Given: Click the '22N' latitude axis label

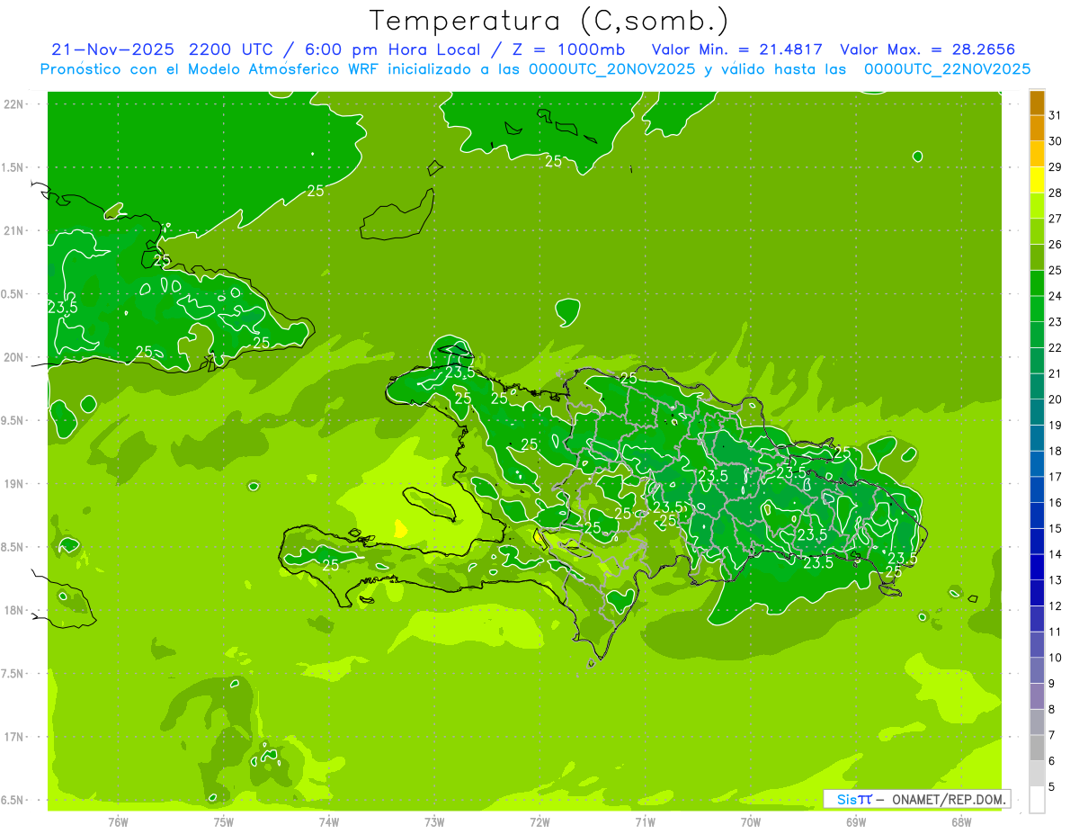Looking at the screenshot, I should pos(15,104).
